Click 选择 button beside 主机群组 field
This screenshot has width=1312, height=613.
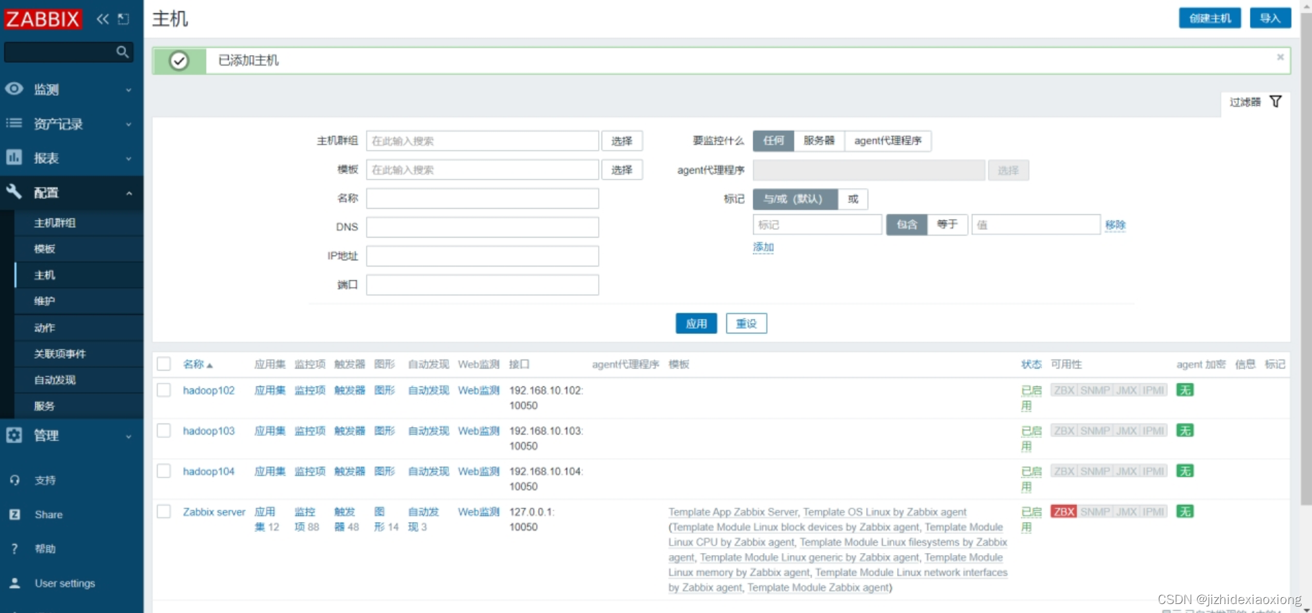pos(622,141)
